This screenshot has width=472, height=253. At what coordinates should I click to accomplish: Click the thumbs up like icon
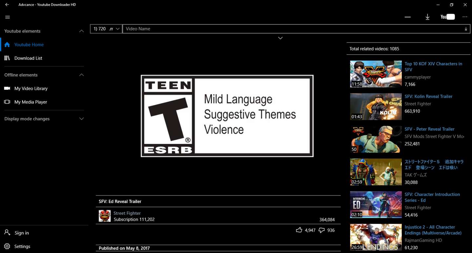(x=299, y=230)
